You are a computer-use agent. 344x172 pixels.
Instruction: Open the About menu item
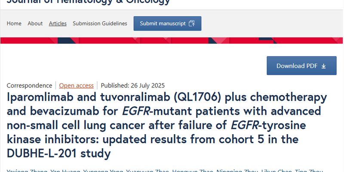point(35,23)
